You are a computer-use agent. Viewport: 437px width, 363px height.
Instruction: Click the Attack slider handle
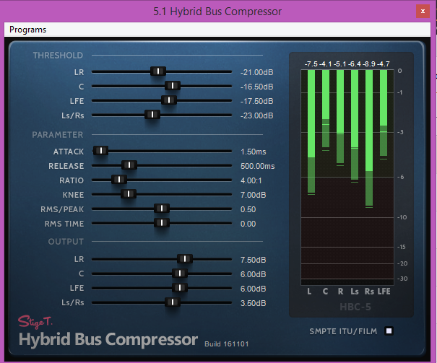click(100, 151)
